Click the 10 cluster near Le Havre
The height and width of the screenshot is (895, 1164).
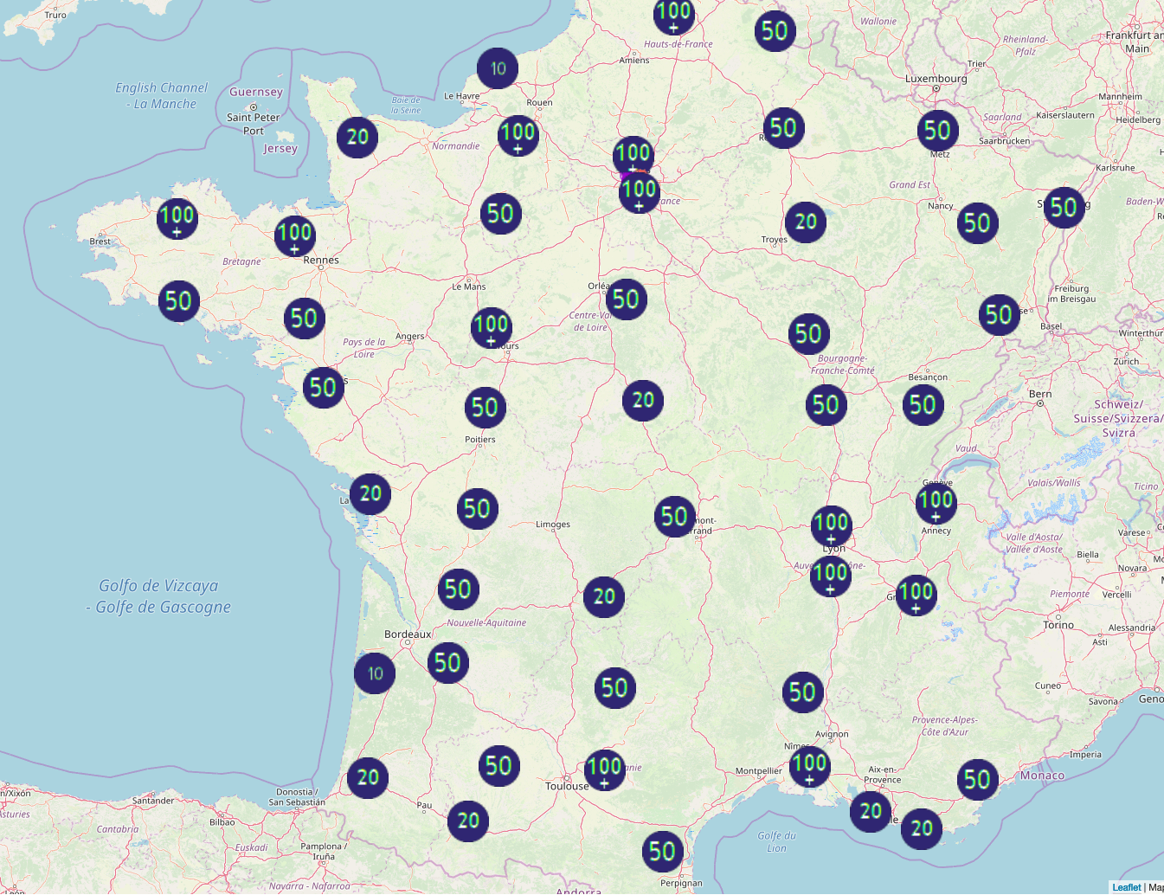tap(498, 68)
